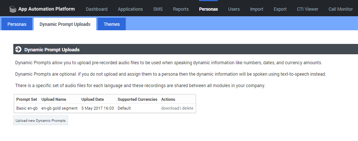Go to Import in the navigation bar

257,9
